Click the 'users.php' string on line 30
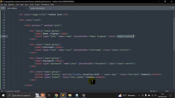 click(x=110, y=74)
